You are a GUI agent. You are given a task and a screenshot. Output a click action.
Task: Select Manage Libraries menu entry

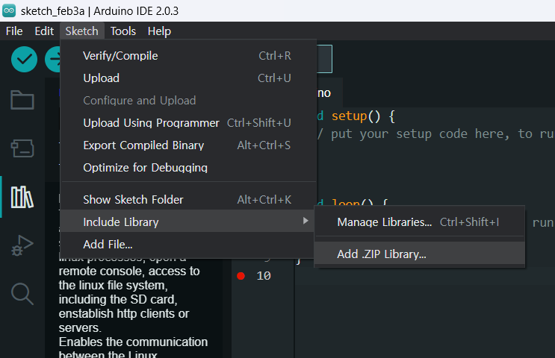click(x=384, y=222)
